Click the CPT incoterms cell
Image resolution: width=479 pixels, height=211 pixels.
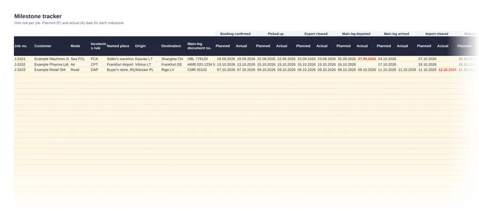click(x=94, y=65)
